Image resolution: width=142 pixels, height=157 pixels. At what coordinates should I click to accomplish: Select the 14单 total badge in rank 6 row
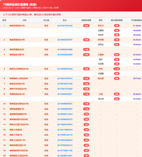86,78
